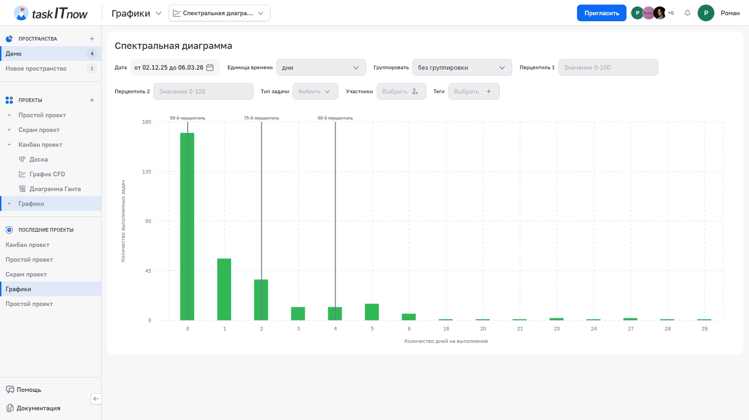Viewport: 749px width, 420px height.
Task: Open the Документация link
Action: 38,408
